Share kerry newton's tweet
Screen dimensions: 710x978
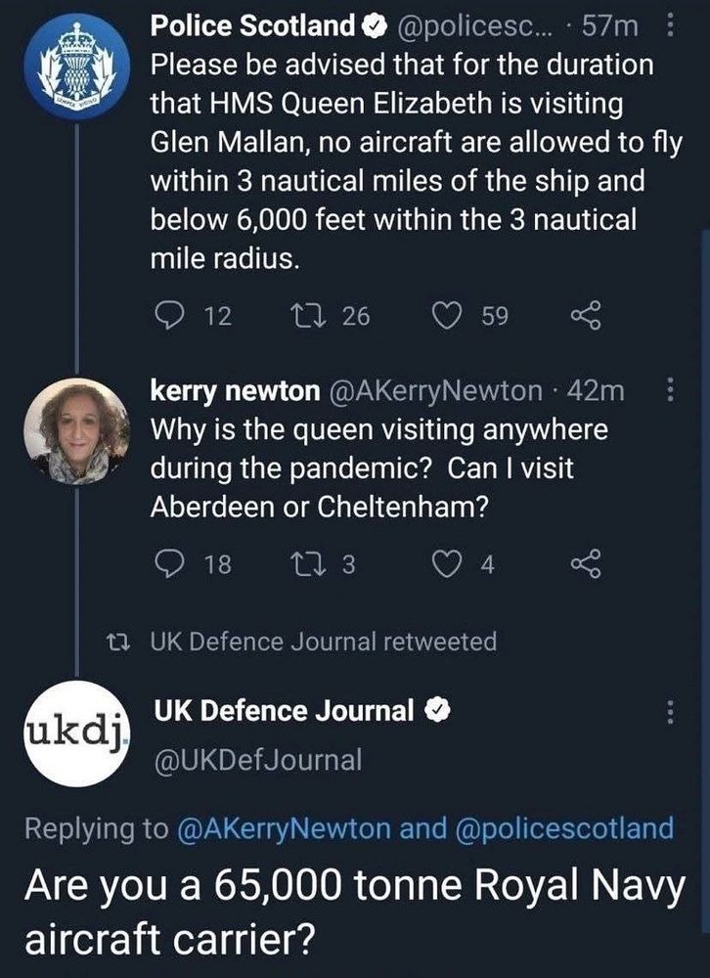tap(584, 565)
